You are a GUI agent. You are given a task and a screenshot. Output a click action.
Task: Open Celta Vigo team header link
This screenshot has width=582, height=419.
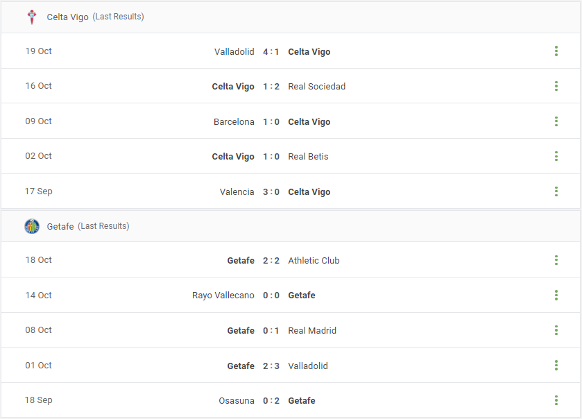pos(67,17)
